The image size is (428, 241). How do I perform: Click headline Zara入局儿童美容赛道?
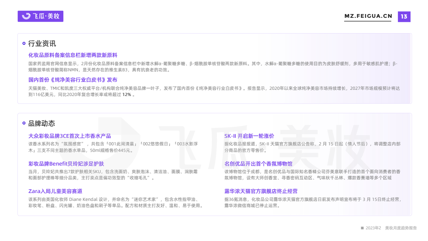(55, 191)
